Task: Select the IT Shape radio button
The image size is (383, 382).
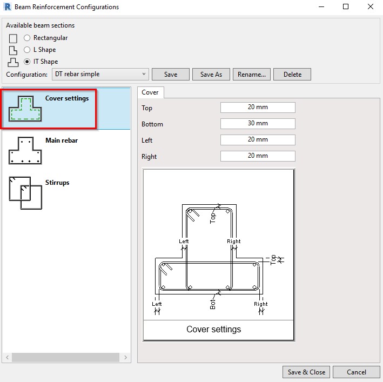Action: click(27, 62)
